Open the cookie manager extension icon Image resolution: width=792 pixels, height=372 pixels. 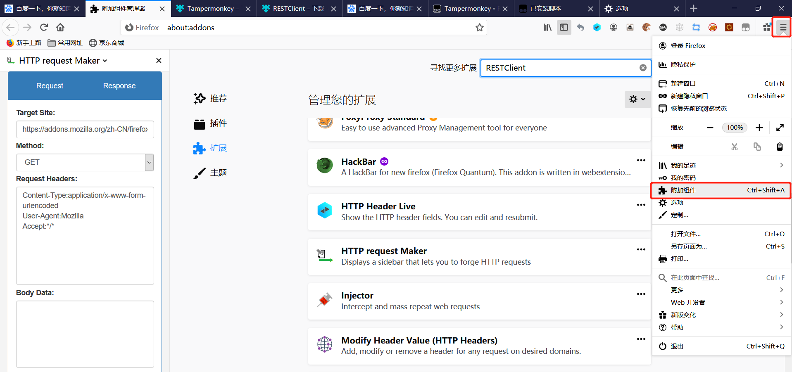646,27
